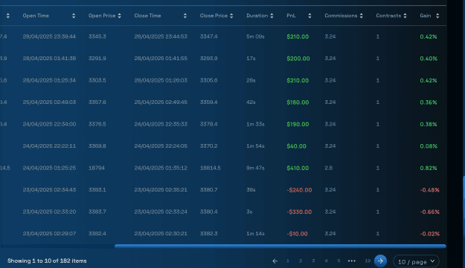Click the 0.82% gain value
Viewport: 465px width, 268px height.
(x=429, y=168)
